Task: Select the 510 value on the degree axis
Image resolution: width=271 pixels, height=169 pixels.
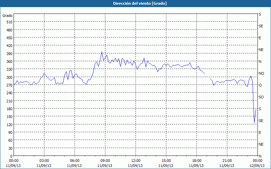Action: tap(9, 22)
